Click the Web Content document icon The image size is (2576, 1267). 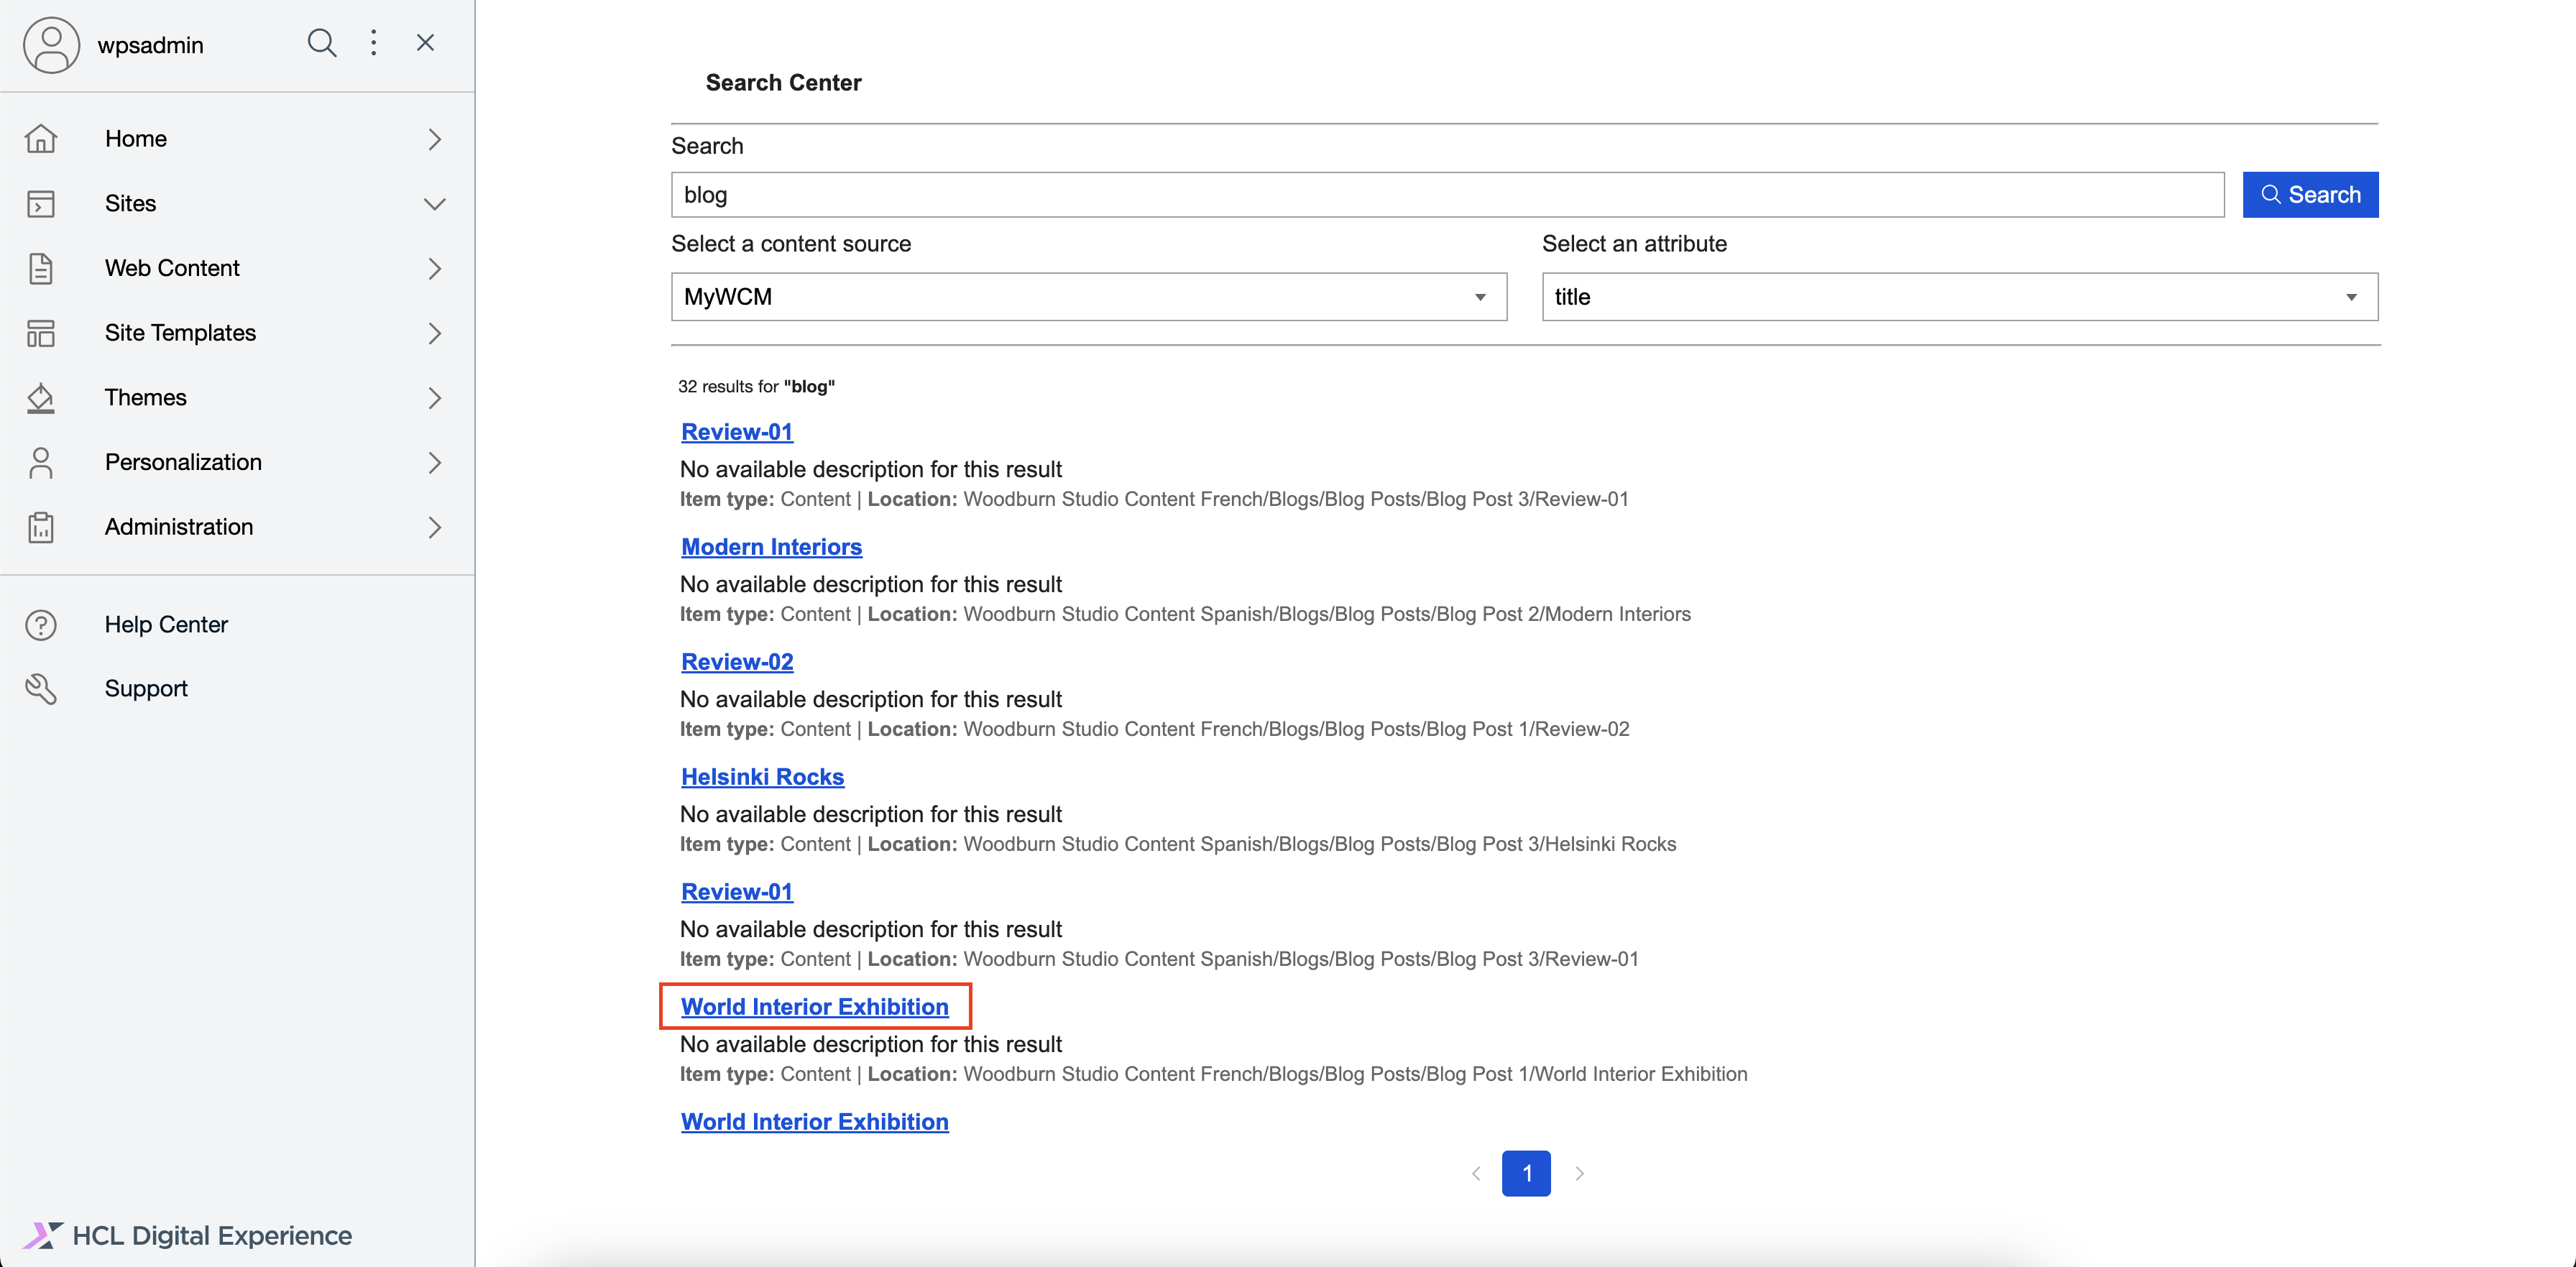41,268
